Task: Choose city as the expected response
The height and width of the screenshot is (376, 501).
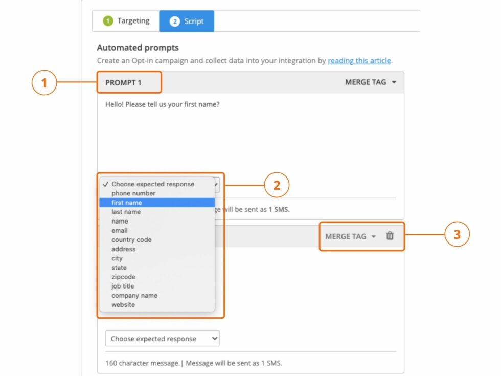Action: (x=117, y=258)
